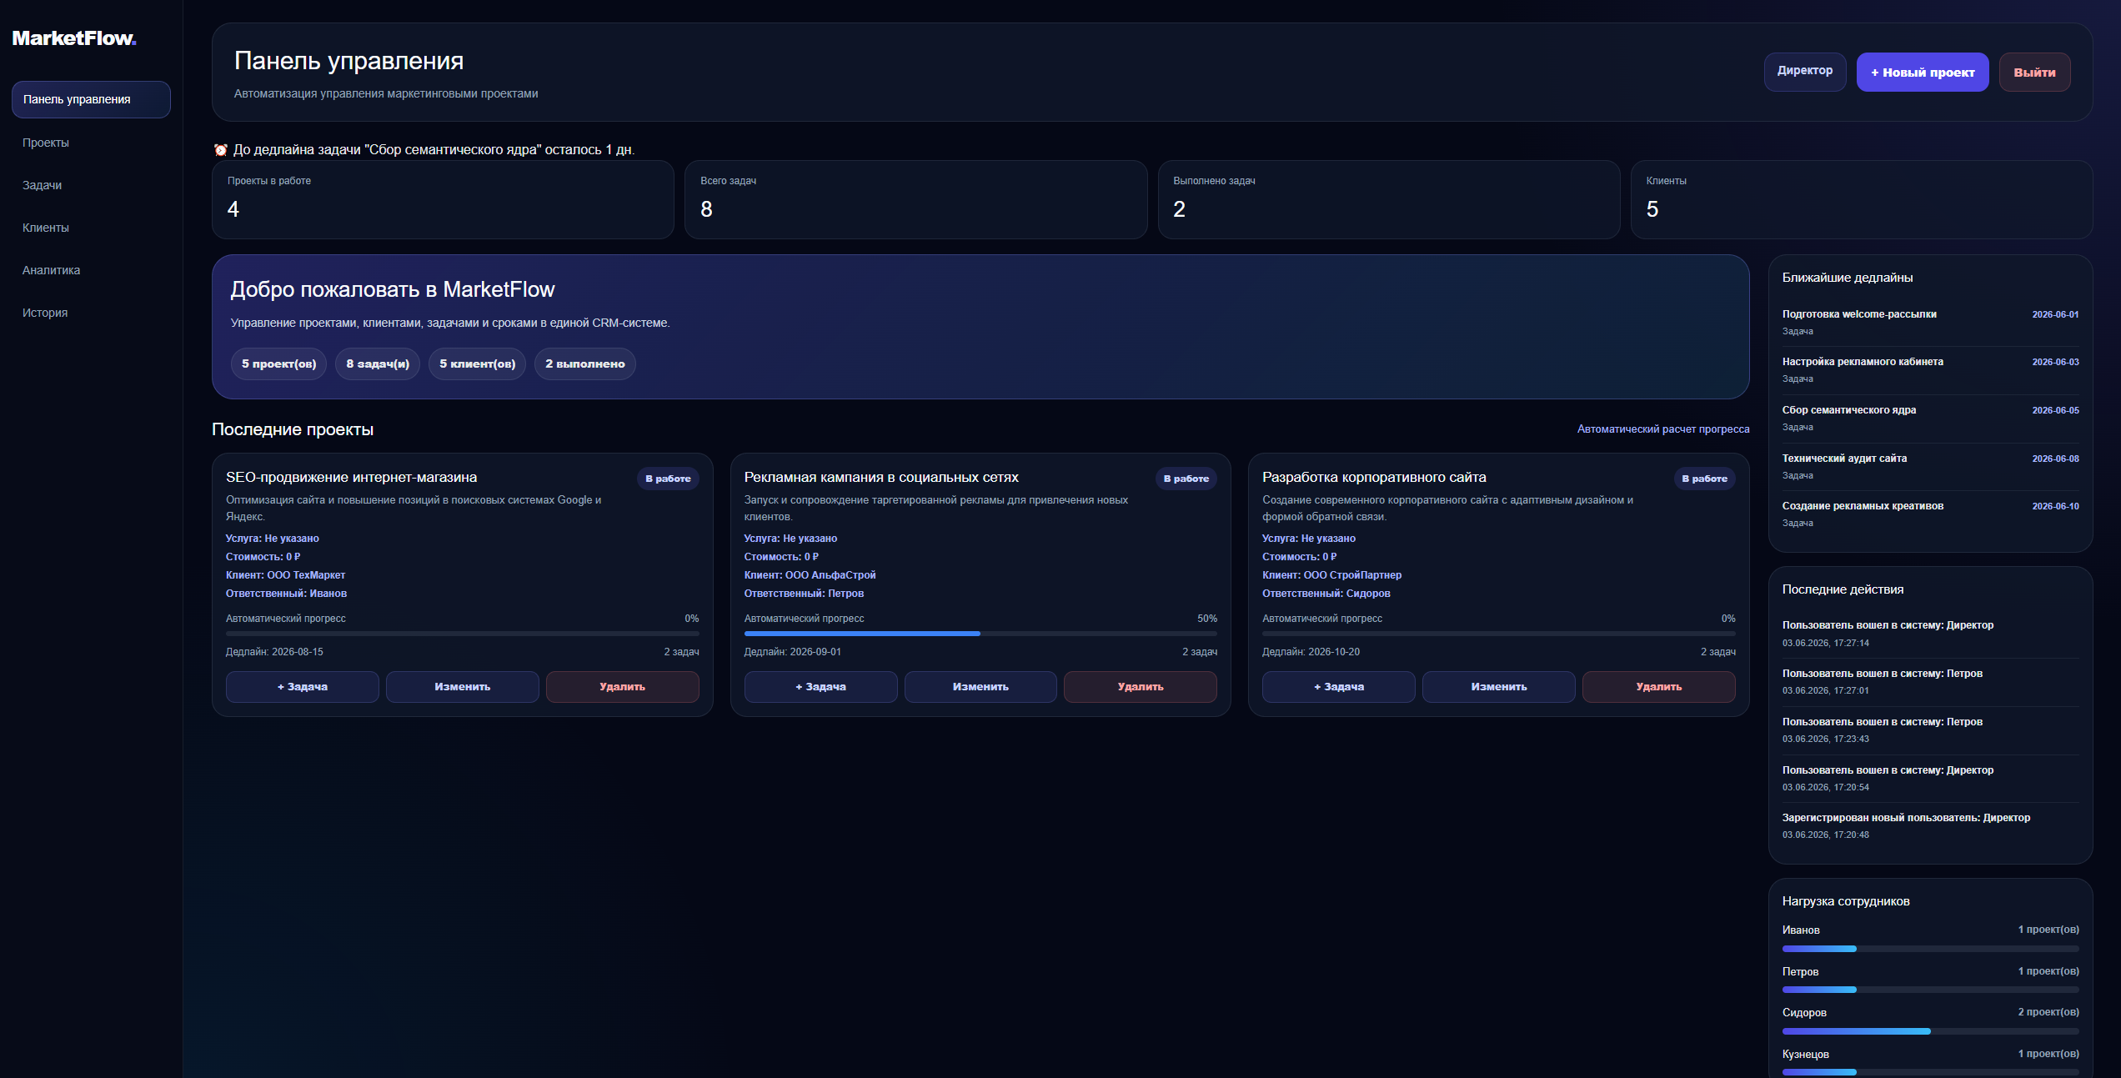Delete the SEO-продвижение интернет-магазина project

click(623, 687)
